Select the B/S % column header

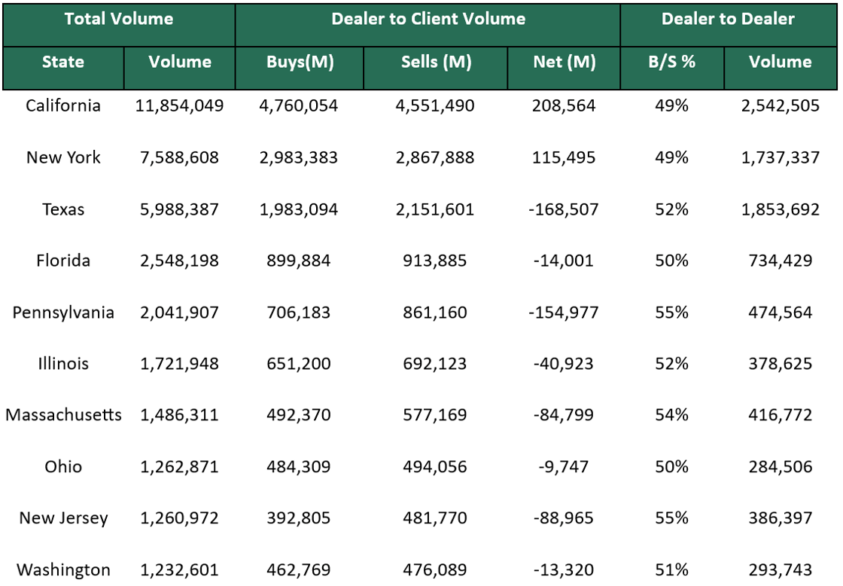coord(671,63)
